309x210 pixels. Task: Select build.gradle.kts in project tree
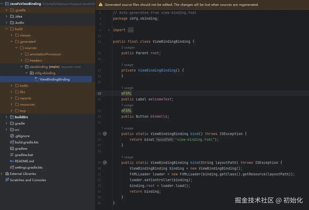click(27, 142)
